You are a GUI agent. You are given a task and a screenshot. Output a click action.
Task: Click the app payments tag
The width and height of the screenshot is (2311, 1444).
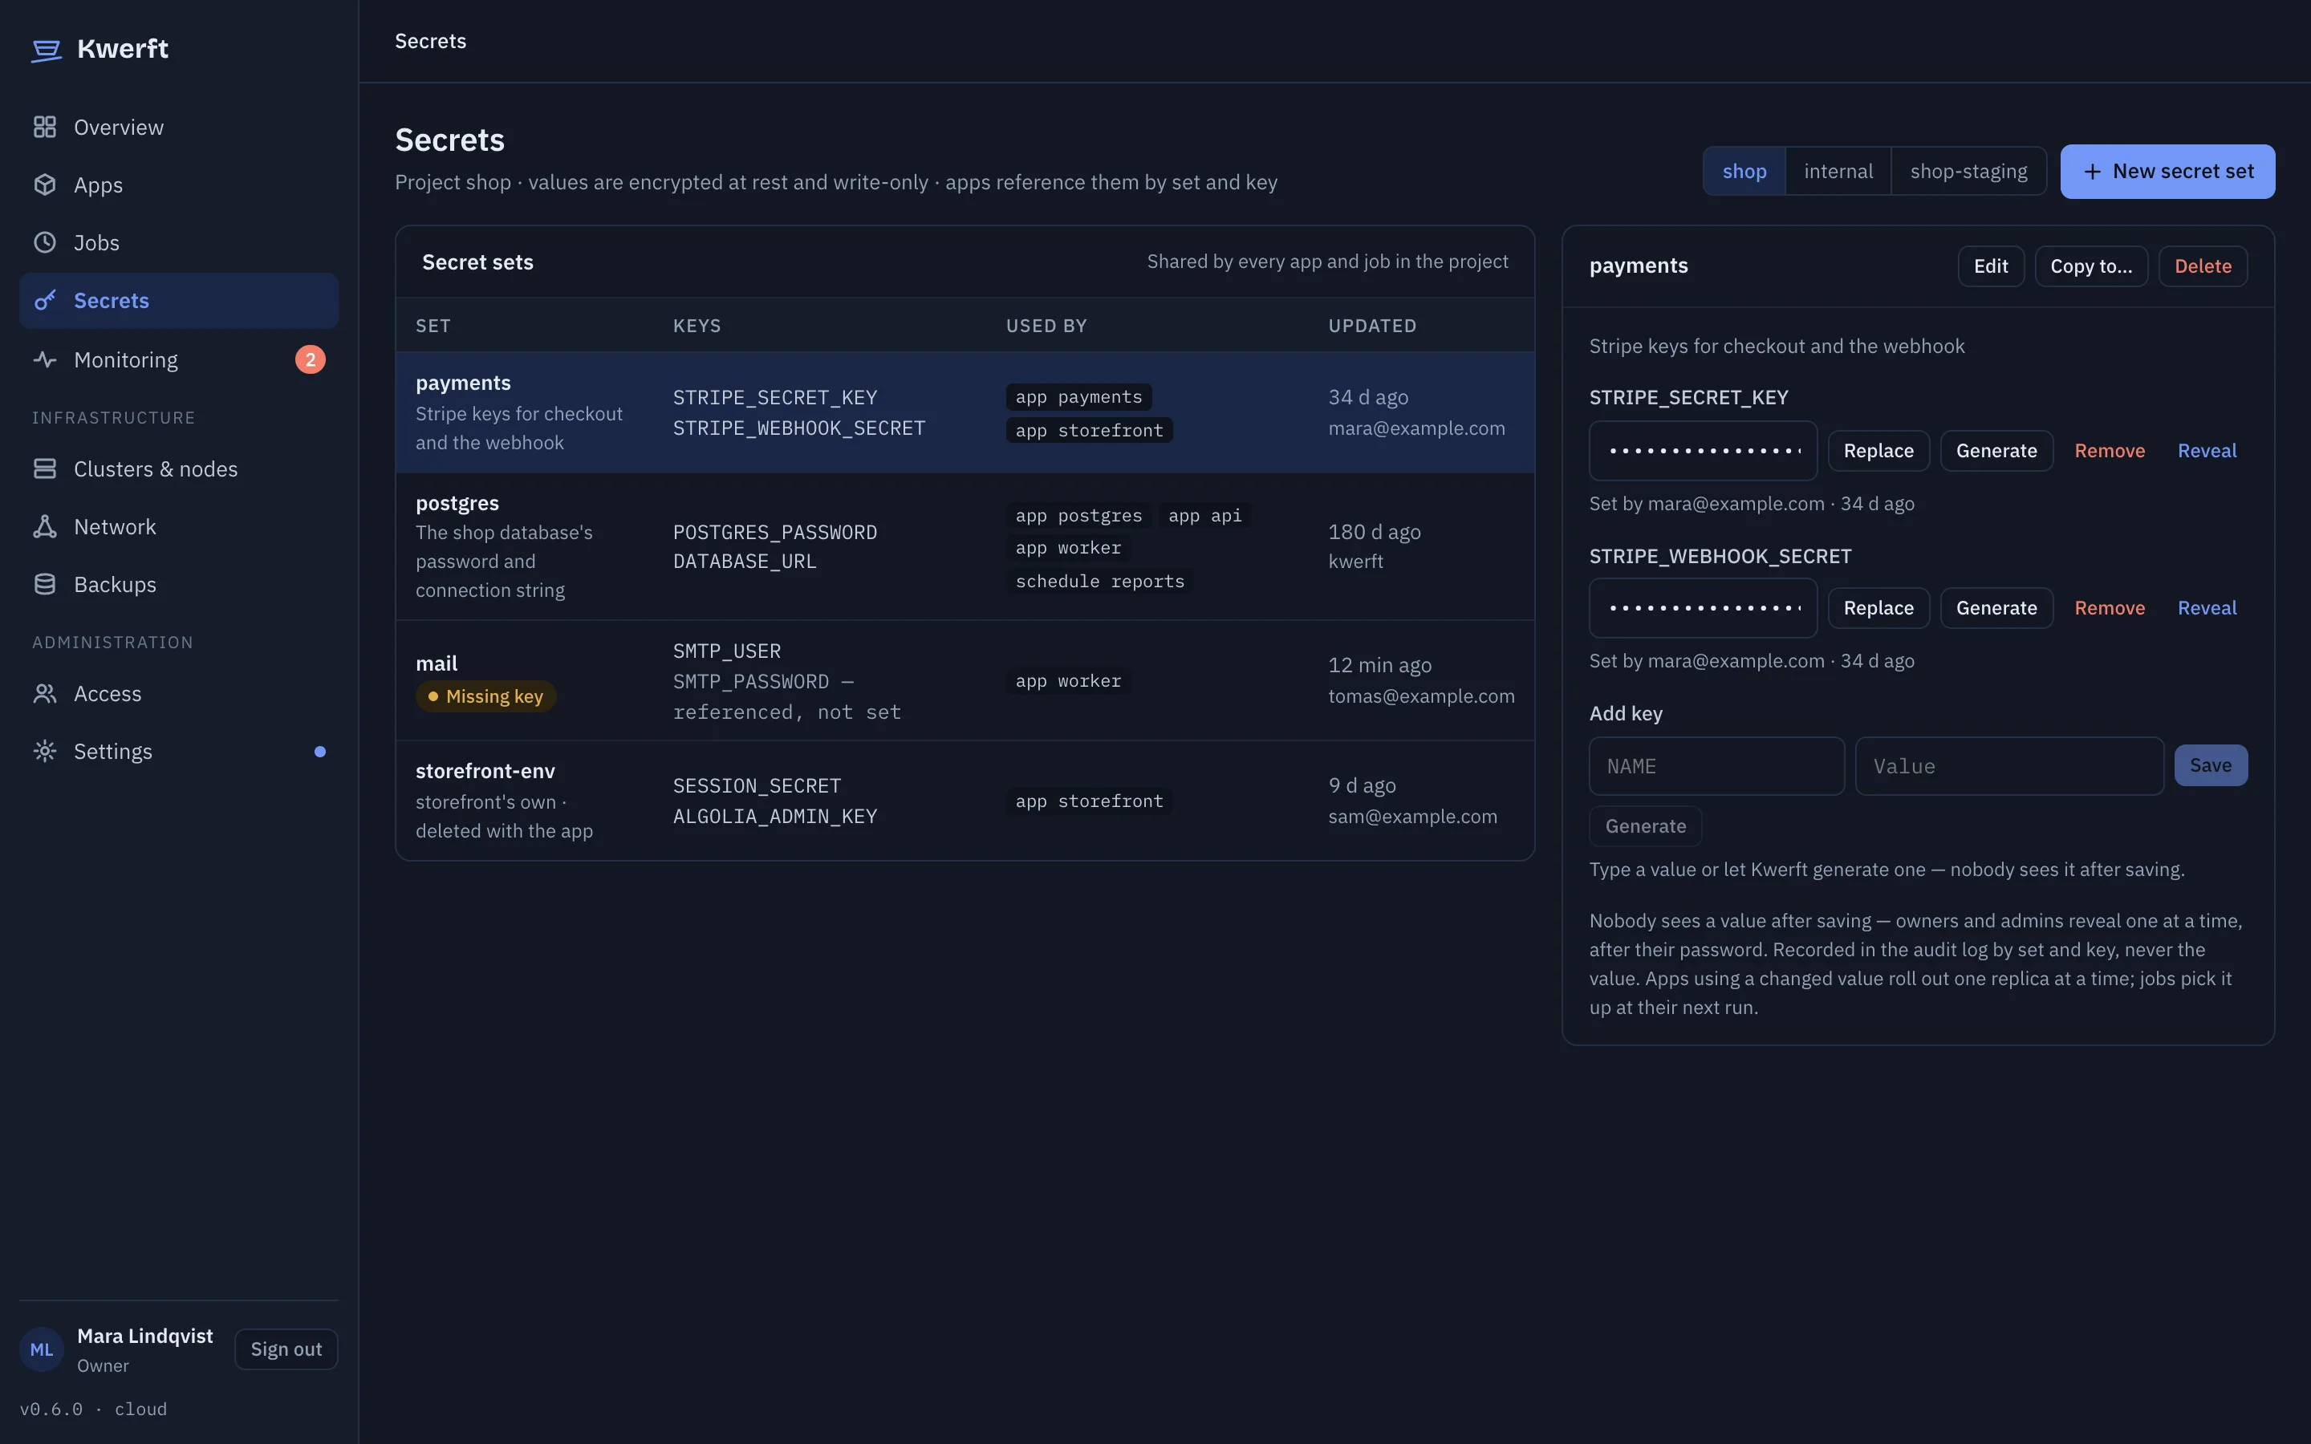(x=1078, y=397)
